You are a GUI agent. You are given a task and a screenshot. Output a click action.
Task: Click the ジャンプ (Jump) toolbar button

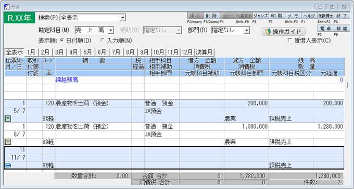[260, 16]
